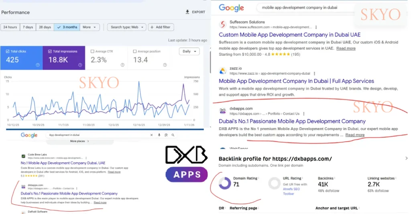Open bottom-left 'Dubai's No.1 Passionate Mobile App Development Company'
This screenshot has width=411, height=214.
point(69,193)
